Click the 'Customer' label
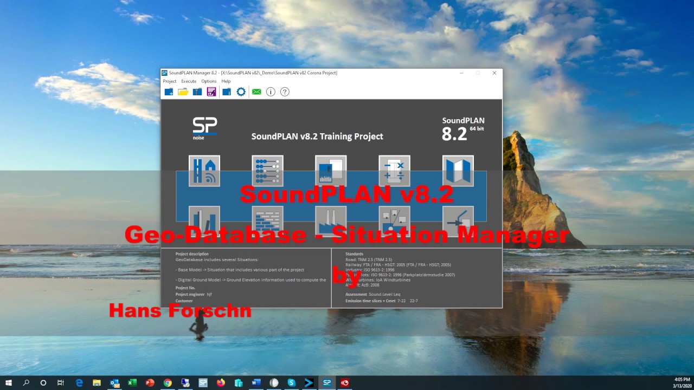Screen dimensions: 694x390 point(184,301)
